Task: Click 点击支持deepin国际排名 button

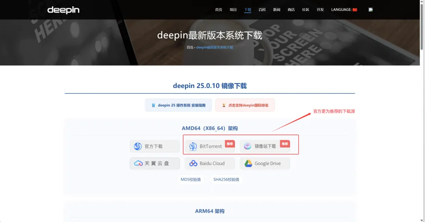Action: [245, 105]
